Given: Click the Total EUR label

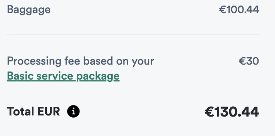Looking at the screenshot, I should click(33, 111).
